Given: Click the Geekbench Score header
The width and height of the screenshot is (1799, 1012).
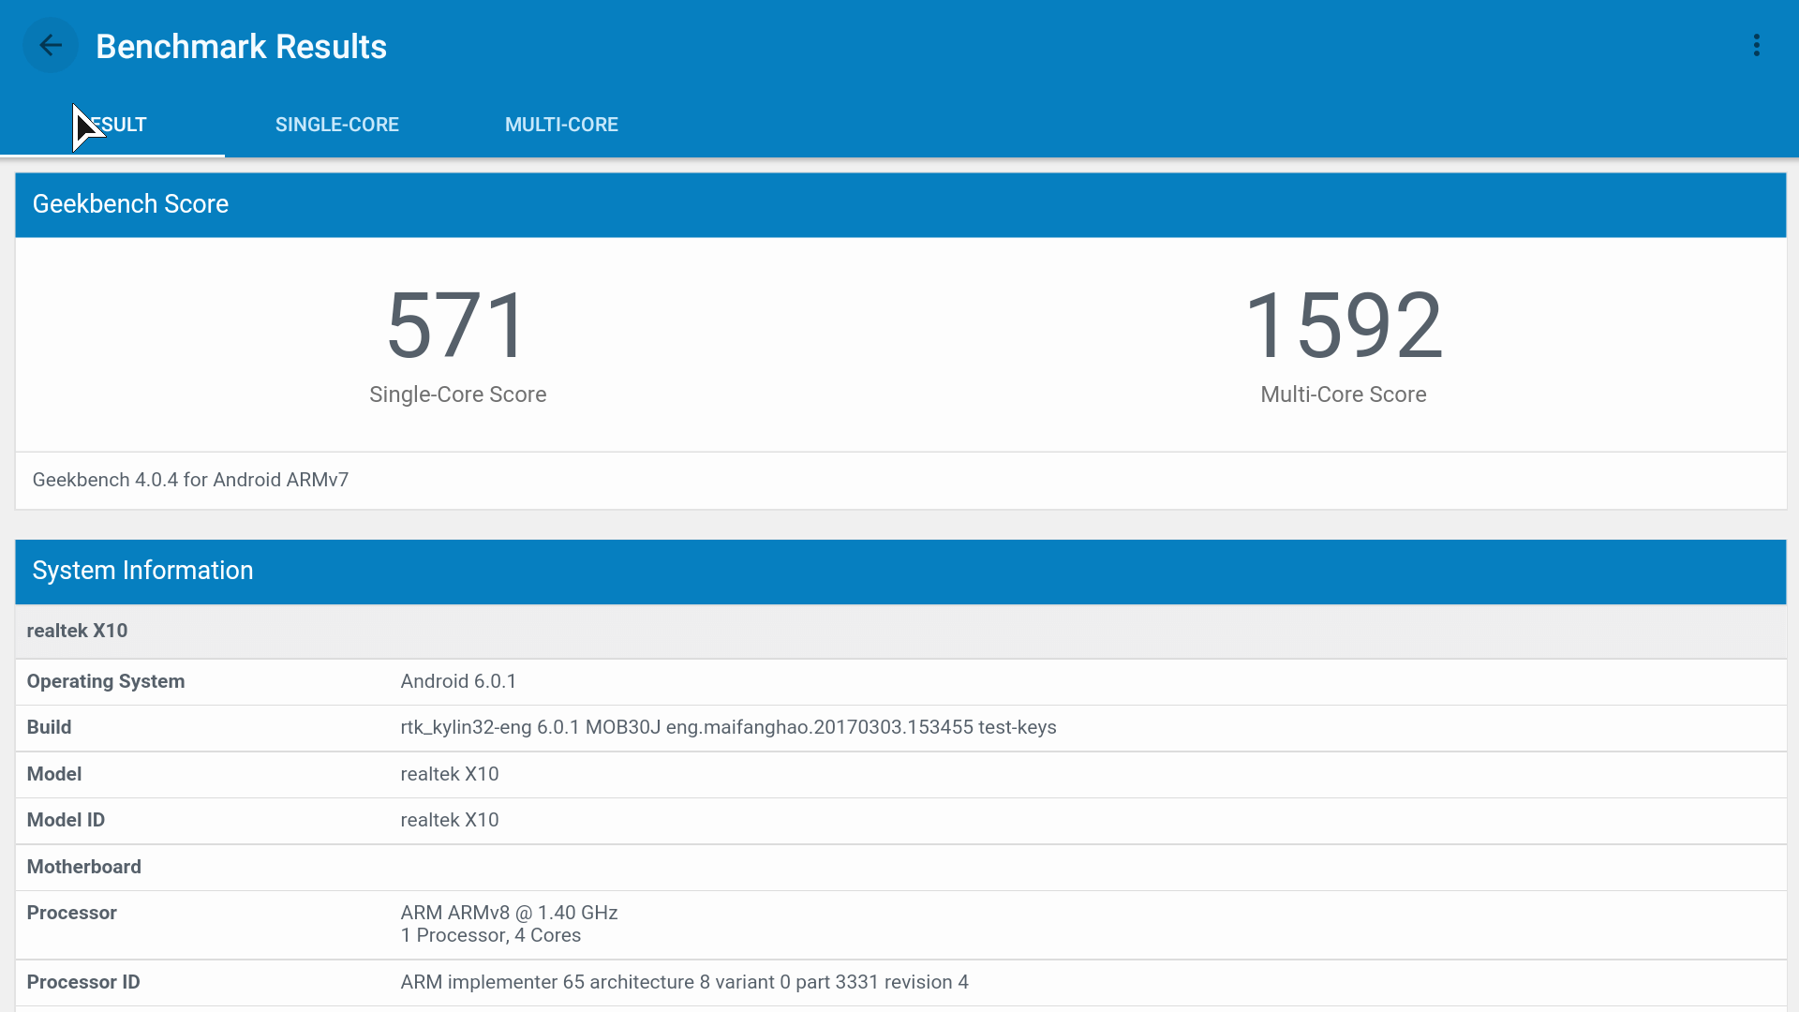Looking at the screenshot, I should click(900, 204).
